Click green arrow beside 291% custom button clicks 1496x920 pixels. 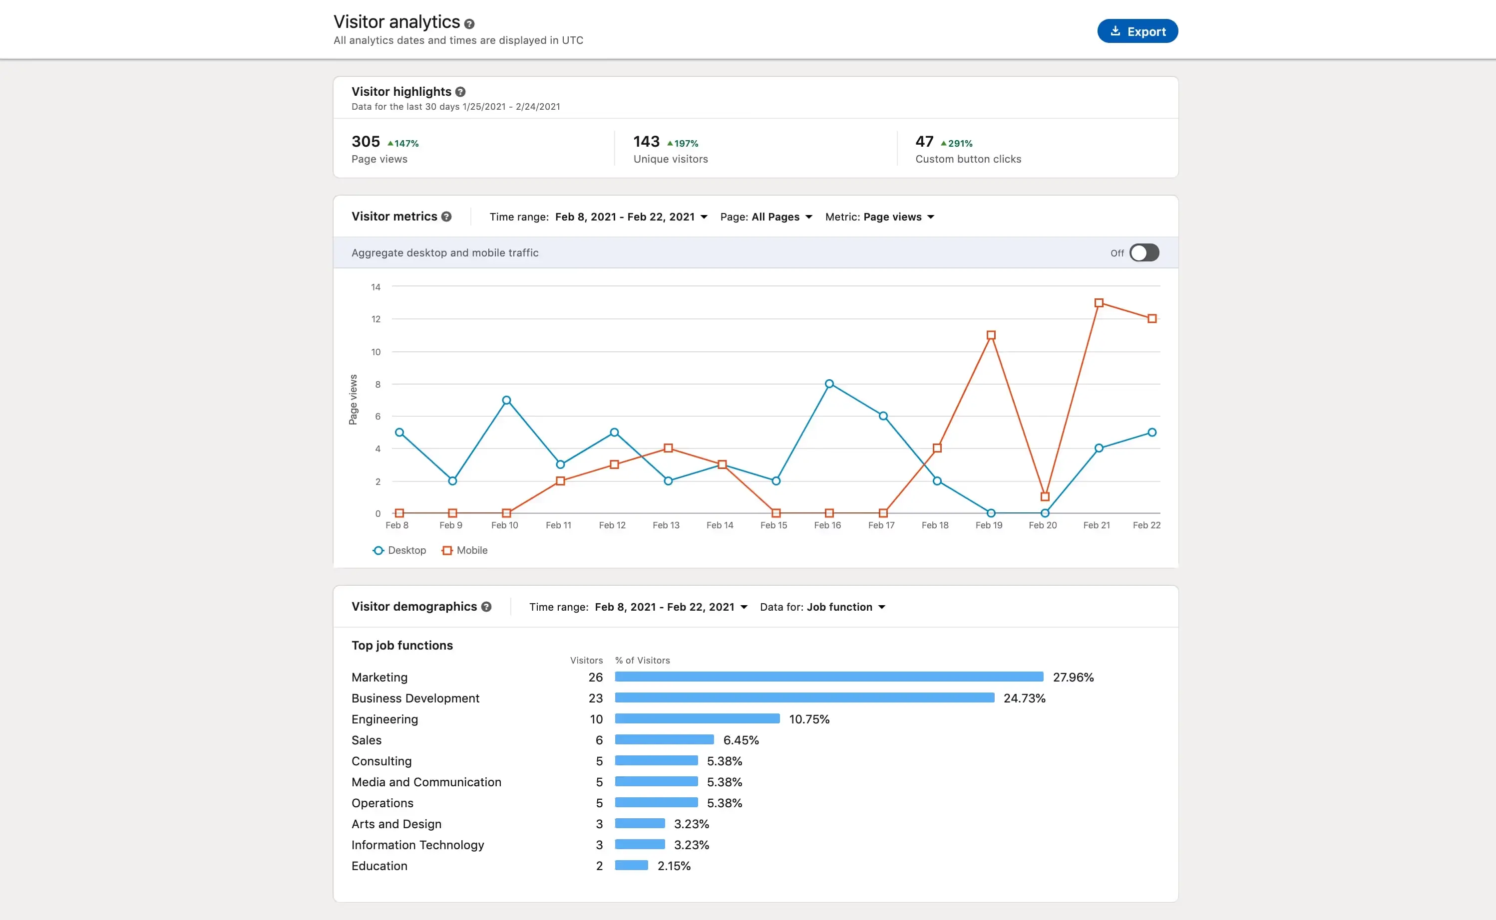(943, 143)
